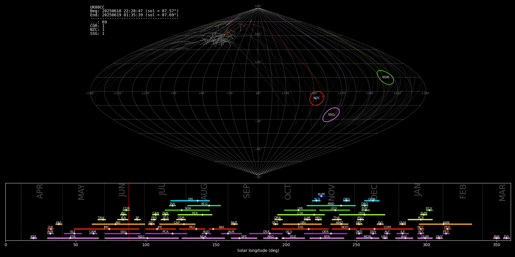Click the red dashed current-date marker line
The image size is (515, 257).
click(x=128, y=212)
